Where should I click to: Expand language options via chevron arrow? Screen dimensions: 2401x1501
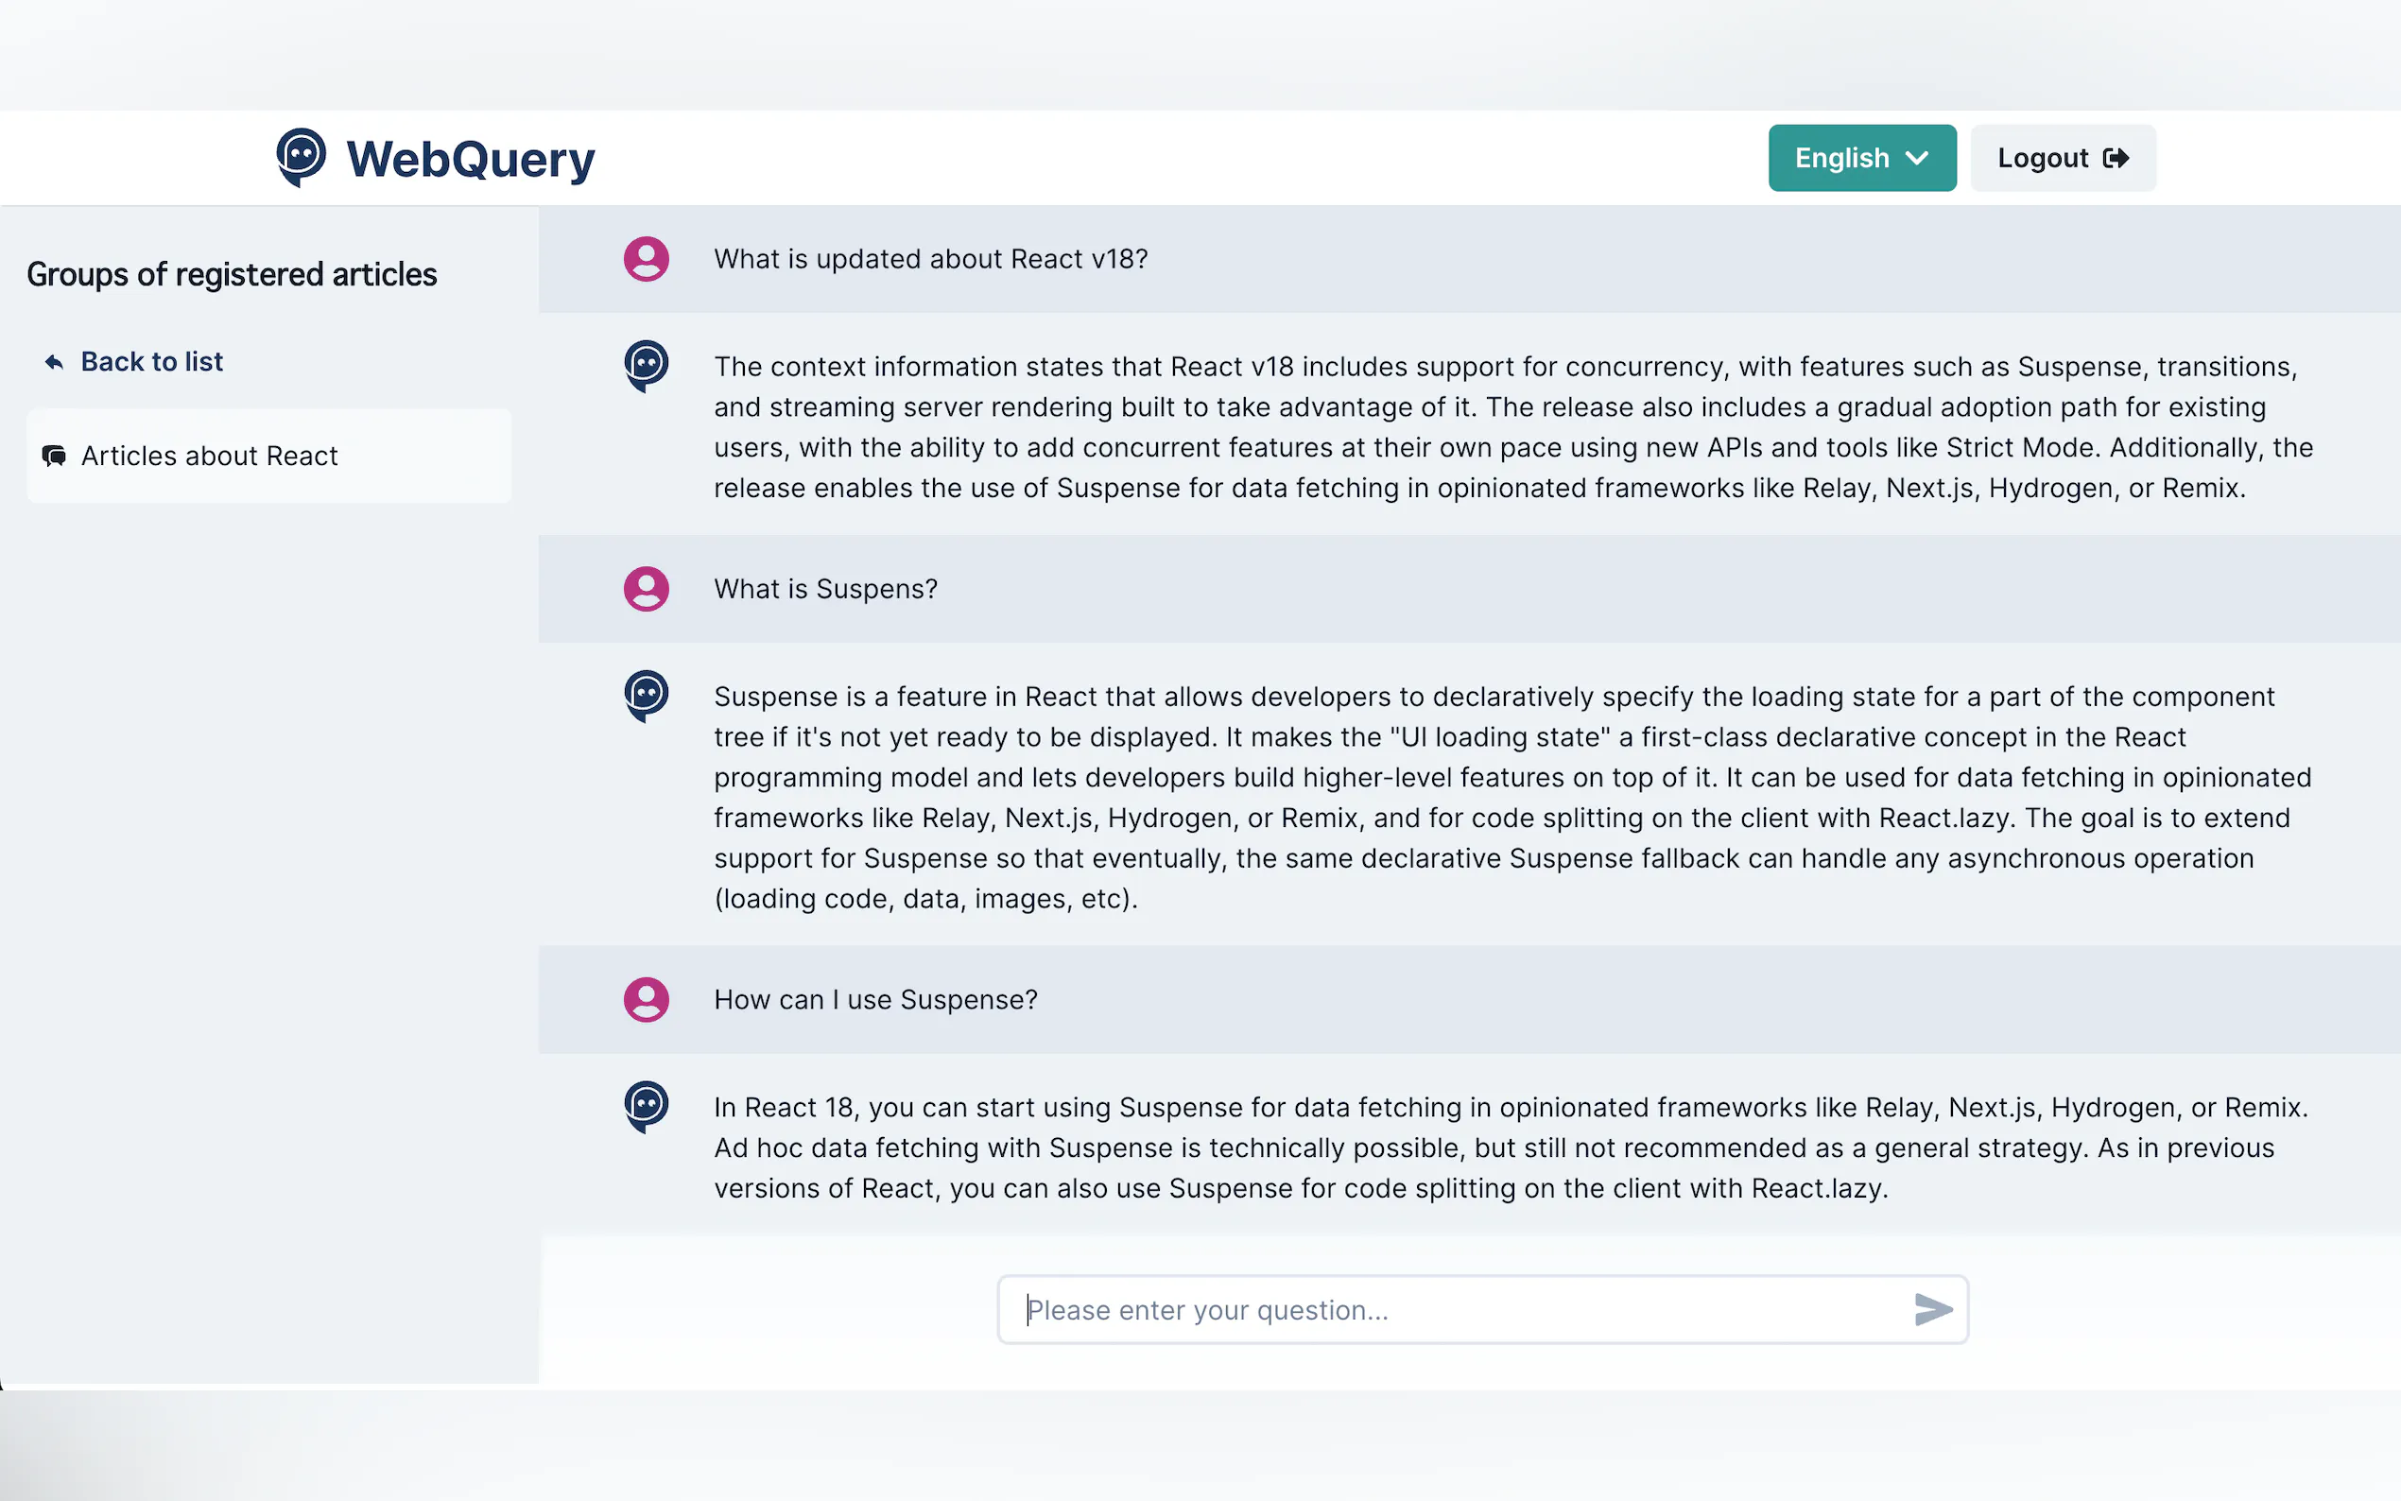[1918, 158]
